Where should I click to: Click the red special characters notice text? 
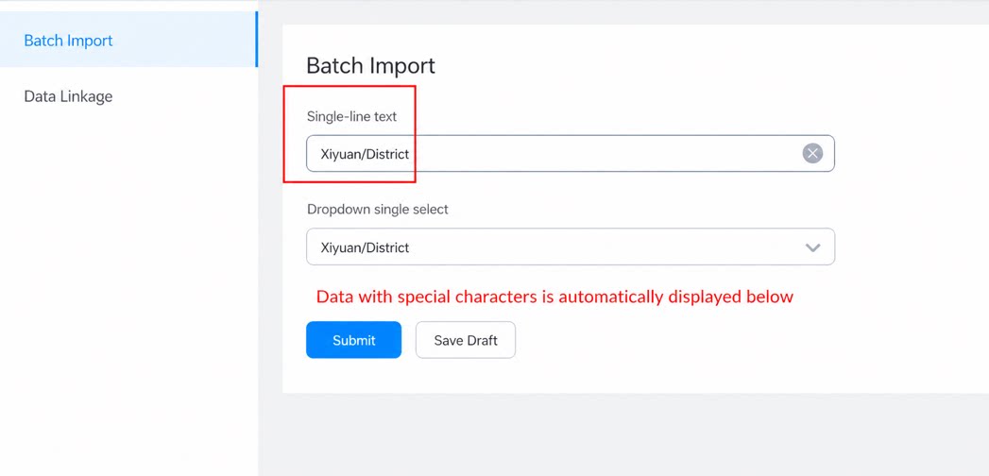point(554,297)
